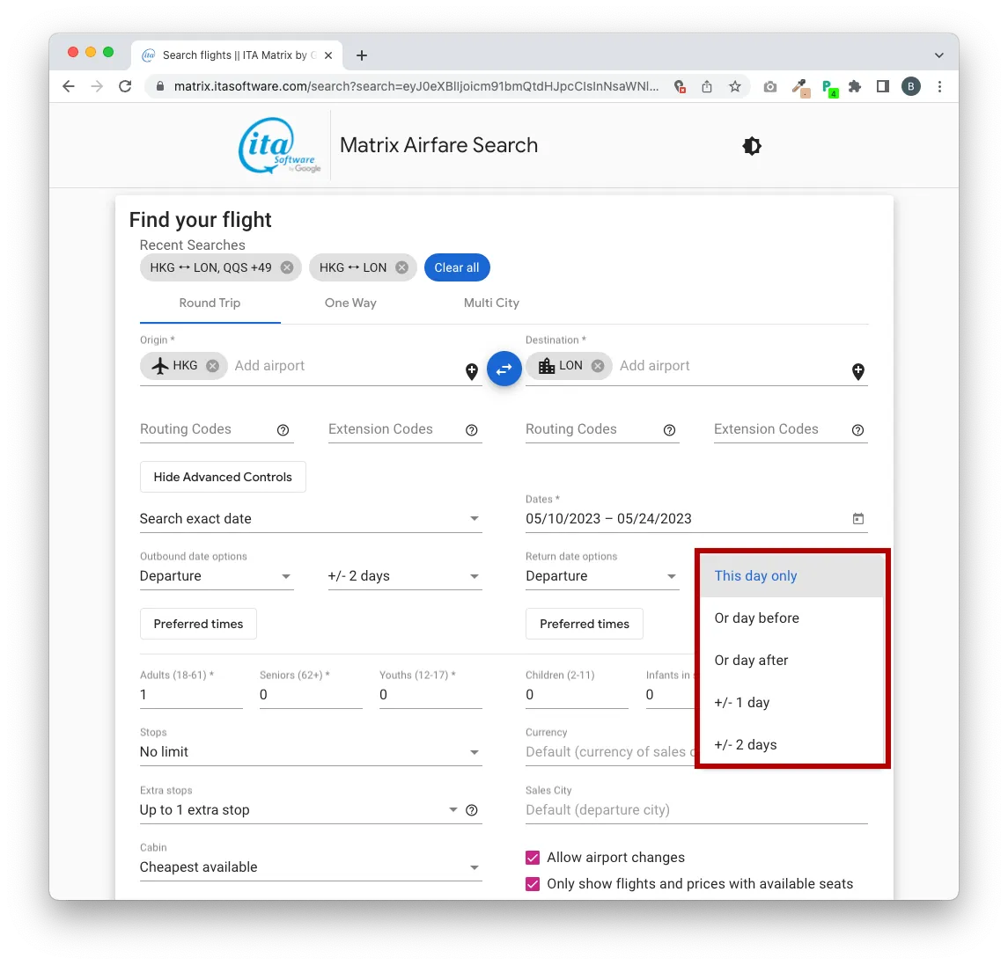Open browser share icon
This screenshot has width=1008, height=965.
pyautogui.click(x=707, y=87)
